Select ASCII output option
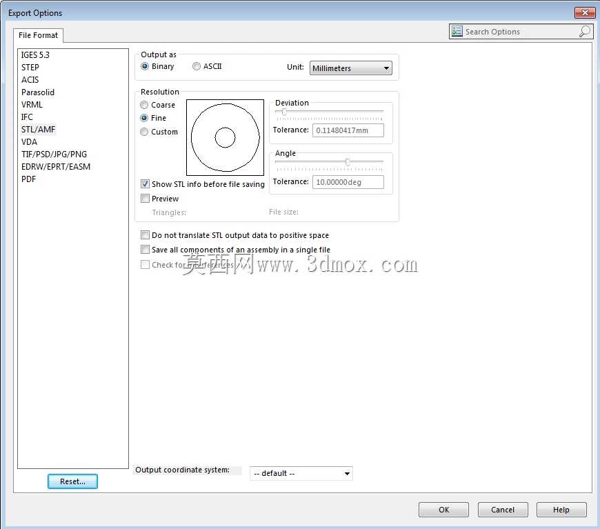This screenshot has height=529, width=600. [197, 66]
